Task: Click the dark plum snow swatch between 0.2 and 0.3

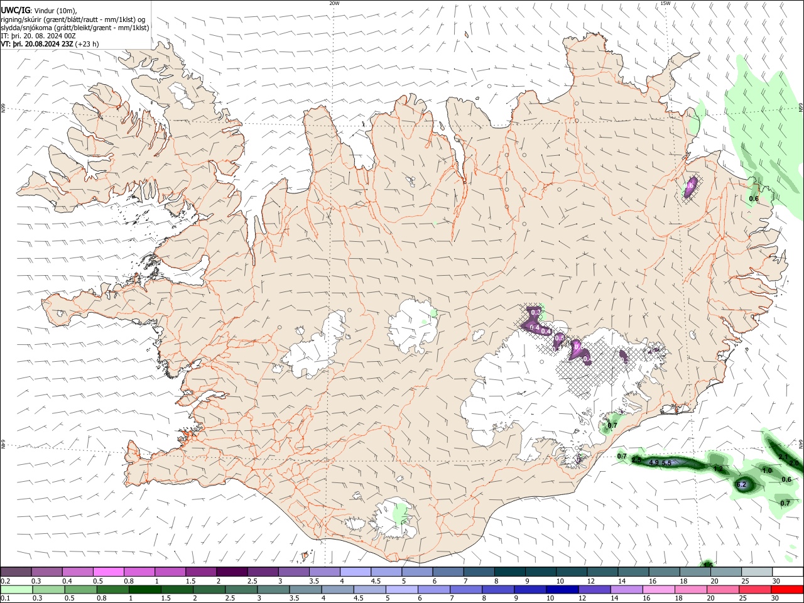Action: (x=16, y=572)
